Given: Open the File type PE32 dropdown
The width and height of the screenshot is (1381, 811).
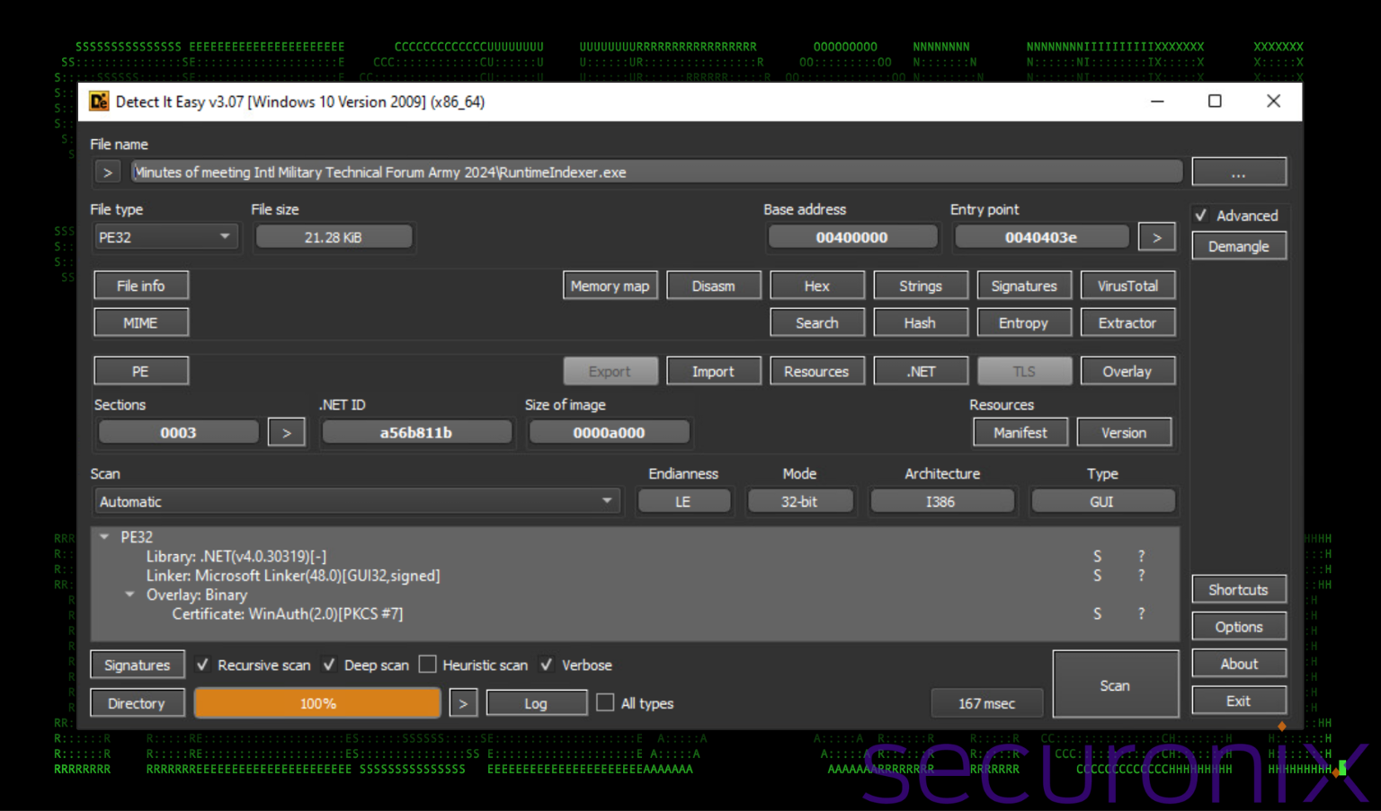Looking at the screenshot, I should (165, 237).
